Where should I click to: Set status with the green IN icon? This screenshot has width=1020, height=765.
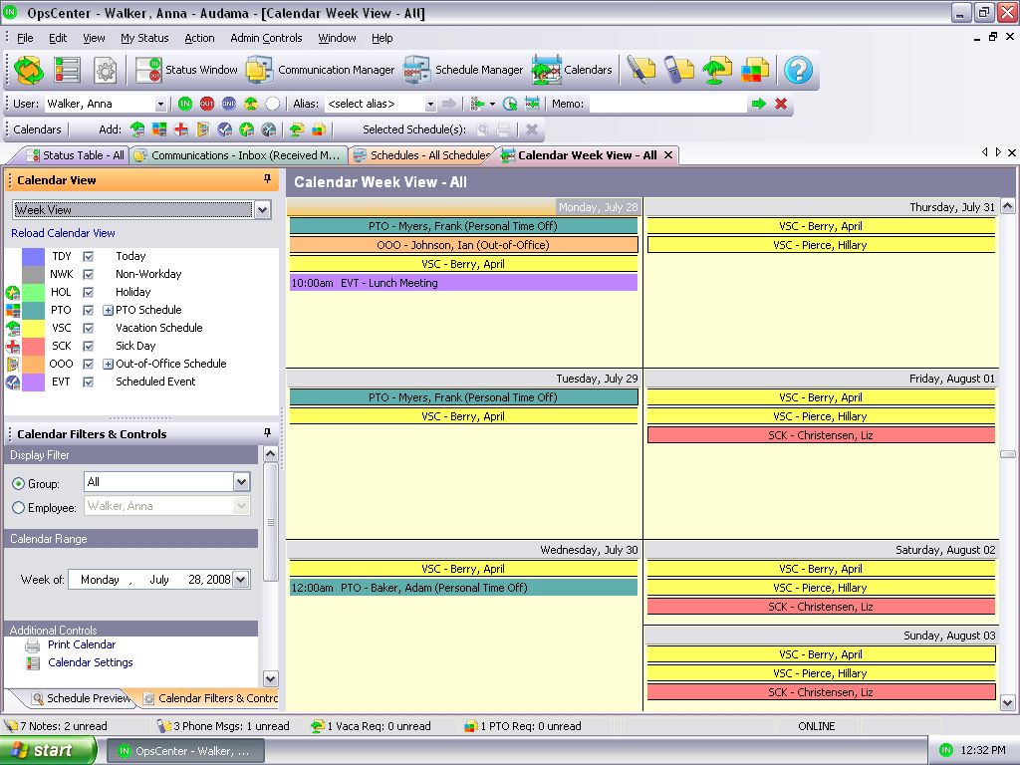pos(185,104)
